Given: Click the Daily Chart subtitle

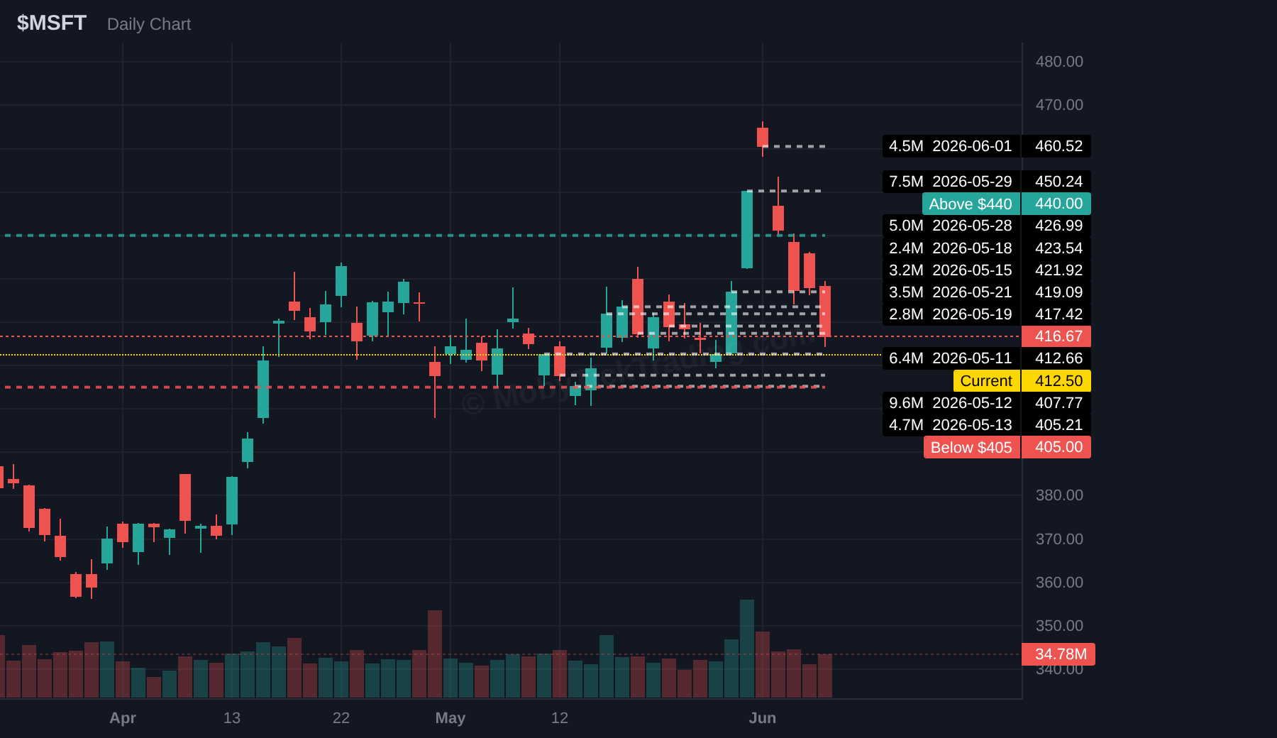Looking at the screenshot, I should click(x=149, y=24).
